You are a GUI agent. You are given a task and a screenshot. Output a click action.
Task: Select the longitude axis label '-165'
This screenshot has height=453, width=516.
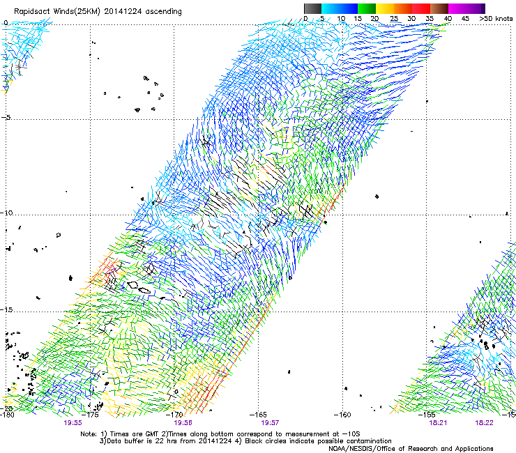[258, 415]
